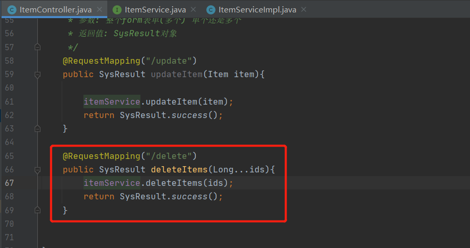Switch to the ItemController.java tab
Viewport: 470px width, 248px height.
point(54,10)
